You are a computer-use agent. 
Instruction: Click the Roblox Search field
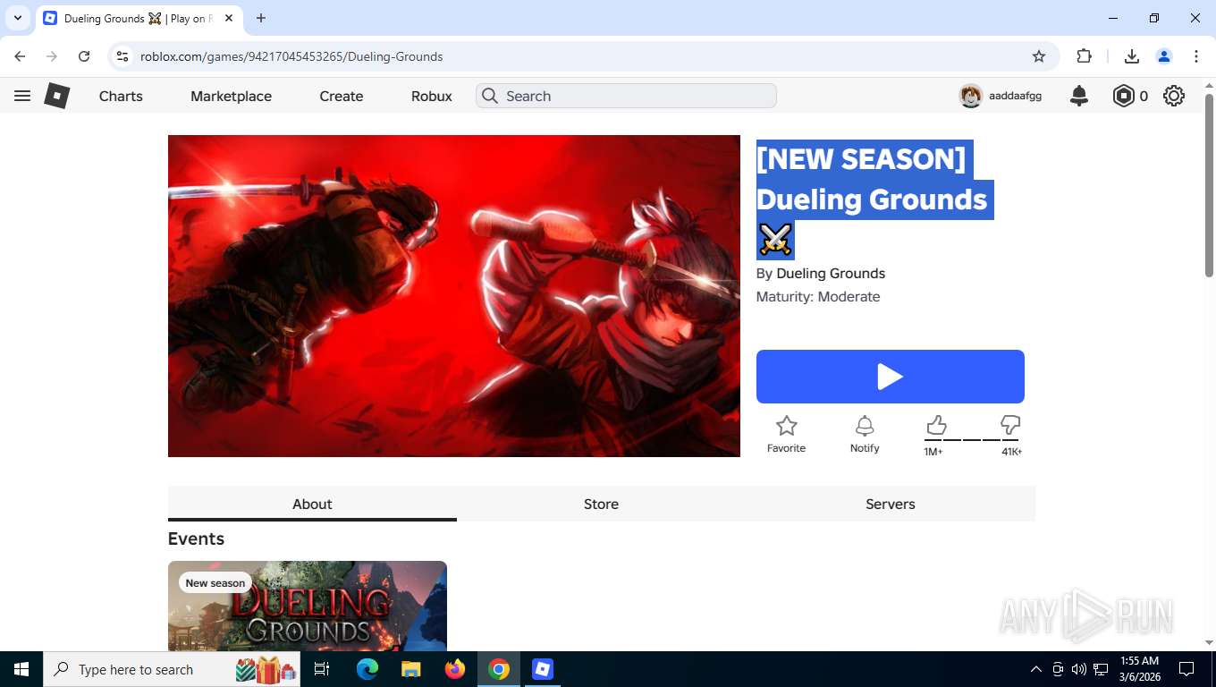click(626, 96)
